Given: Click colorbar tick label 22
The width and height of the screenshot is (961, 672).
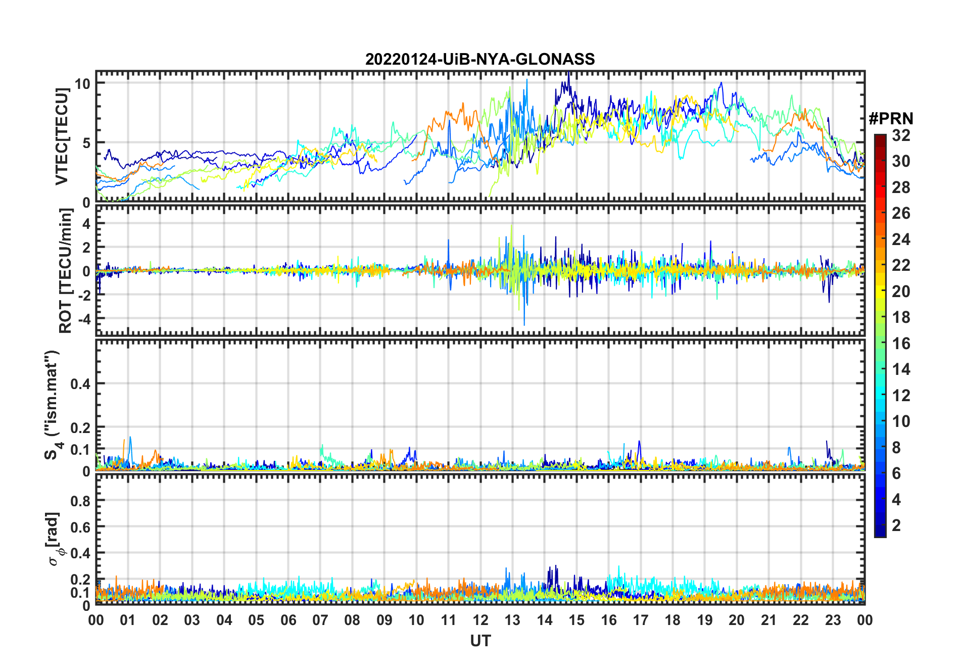Looking at the screenshot, I should click(901, 265).
